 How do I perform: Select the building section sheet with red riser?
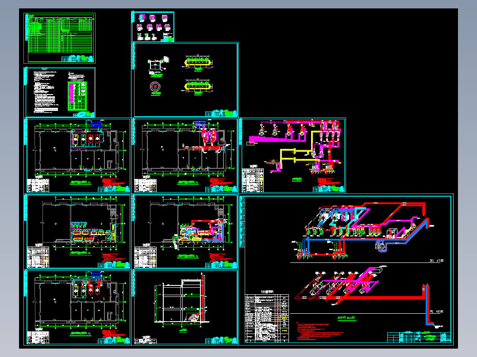tap(185, 307)
